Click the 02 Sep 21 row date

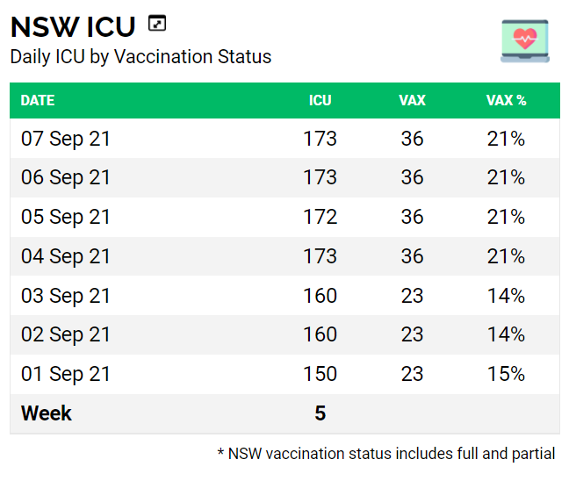click(66, 334)
